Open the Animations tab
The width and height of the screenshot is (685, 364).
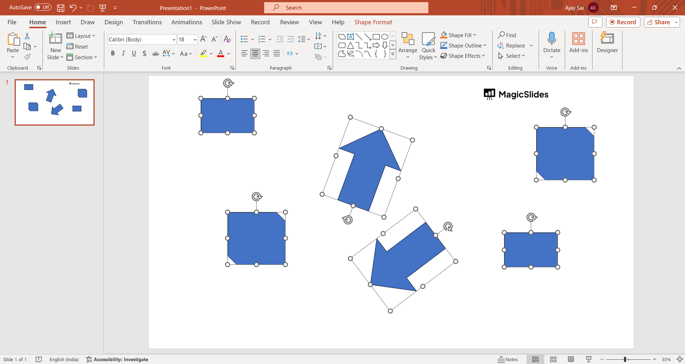187,22
